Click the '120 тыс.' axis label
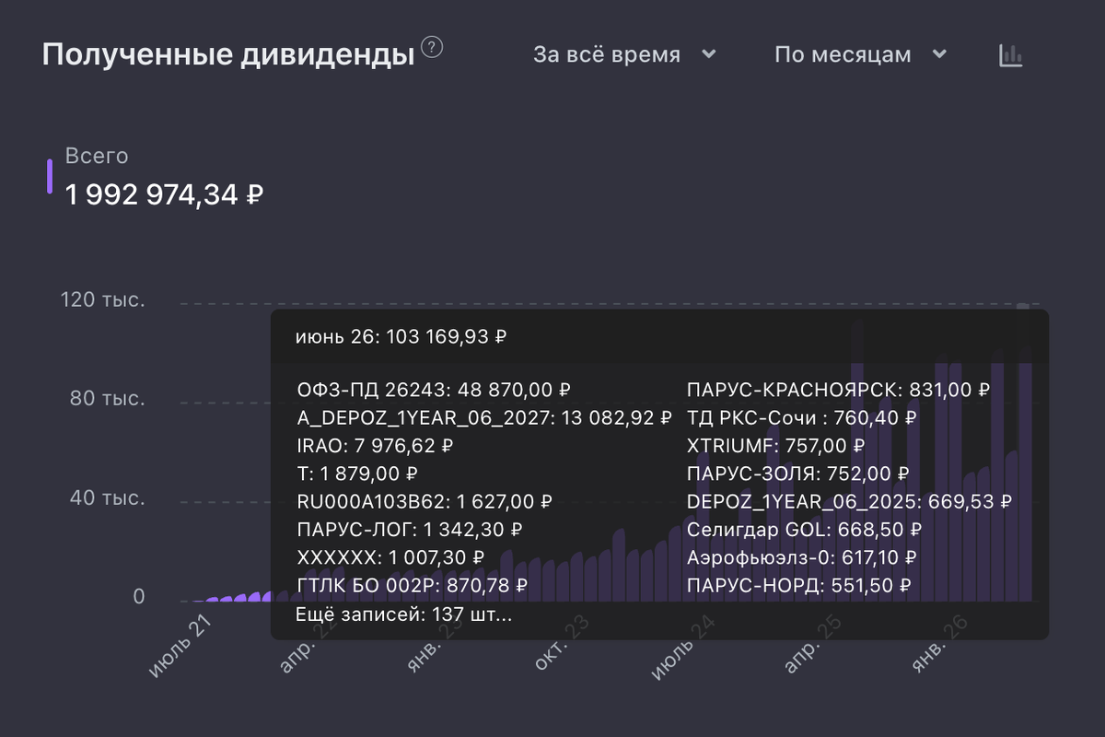 (103, 299)
